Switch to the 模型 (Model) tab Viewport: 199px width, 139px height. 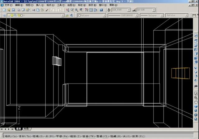click(x=19, y=129)
